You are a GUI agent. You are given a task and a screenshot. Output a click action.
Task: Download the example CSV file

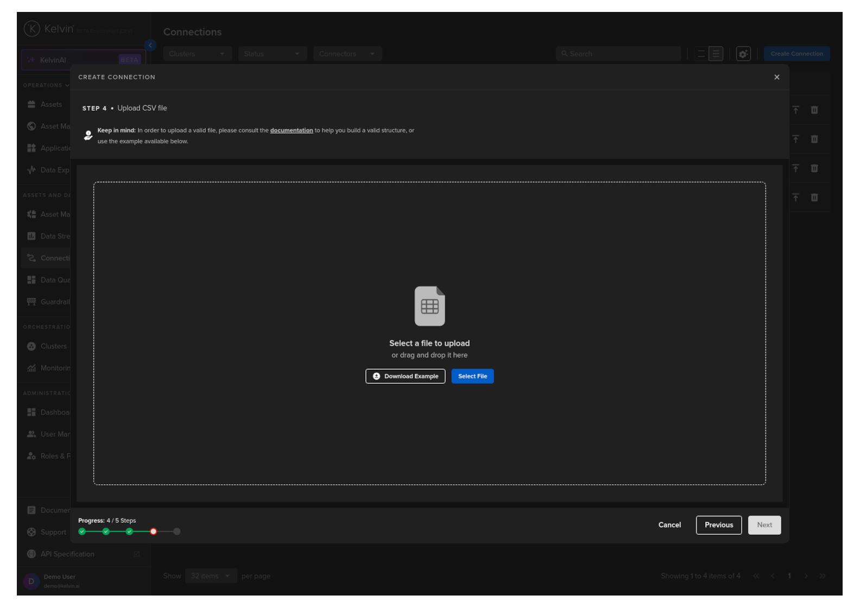pos(405,376)
